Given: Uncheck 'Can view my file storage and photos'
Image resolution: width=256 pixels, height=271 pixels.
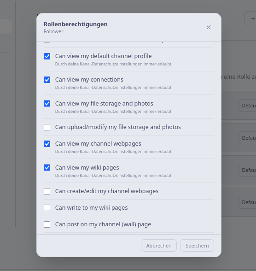Looking at the screenshot, I should [x=47, y=104].
